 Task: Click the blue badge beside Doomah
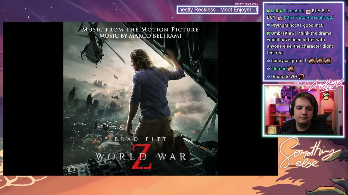click(x=269, y=77)
